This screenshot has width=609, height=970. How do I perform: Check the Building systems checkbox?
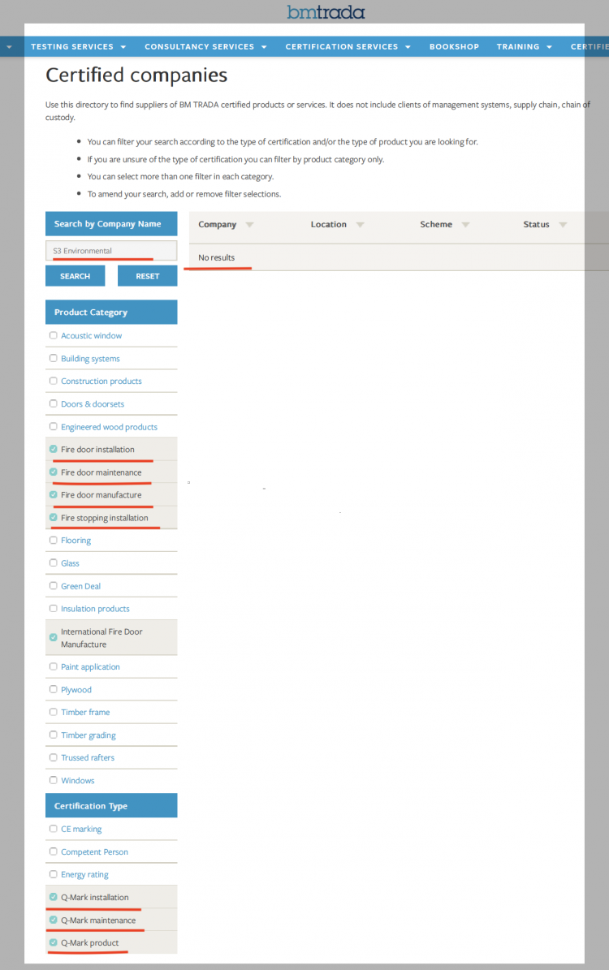tap(54, 358)
